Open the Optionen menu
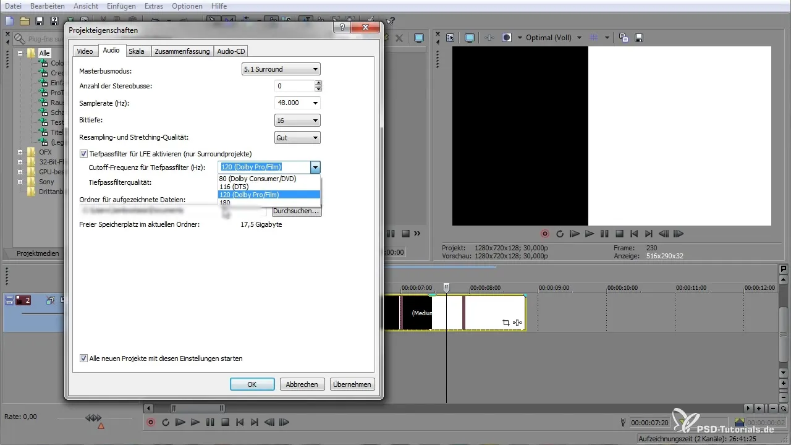This screenshot has height=445, width=791. pyautogui.click(x=187, y=6)
